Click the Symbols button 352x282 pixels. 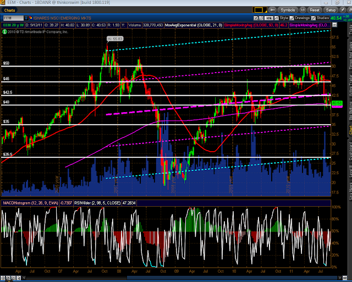[288, 10]
